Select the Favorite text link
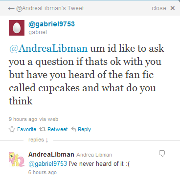This screenshot has height=181, width=180. coord(27,129)
